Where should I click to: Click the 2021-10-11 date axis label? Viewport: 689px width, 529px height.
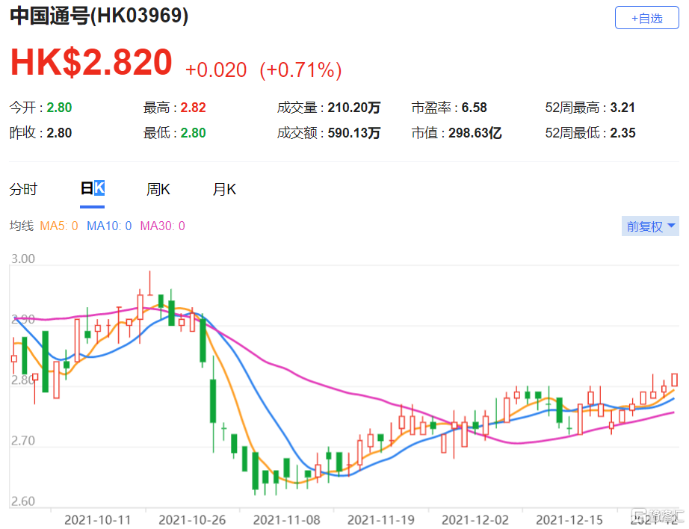[x=98, y=520]
